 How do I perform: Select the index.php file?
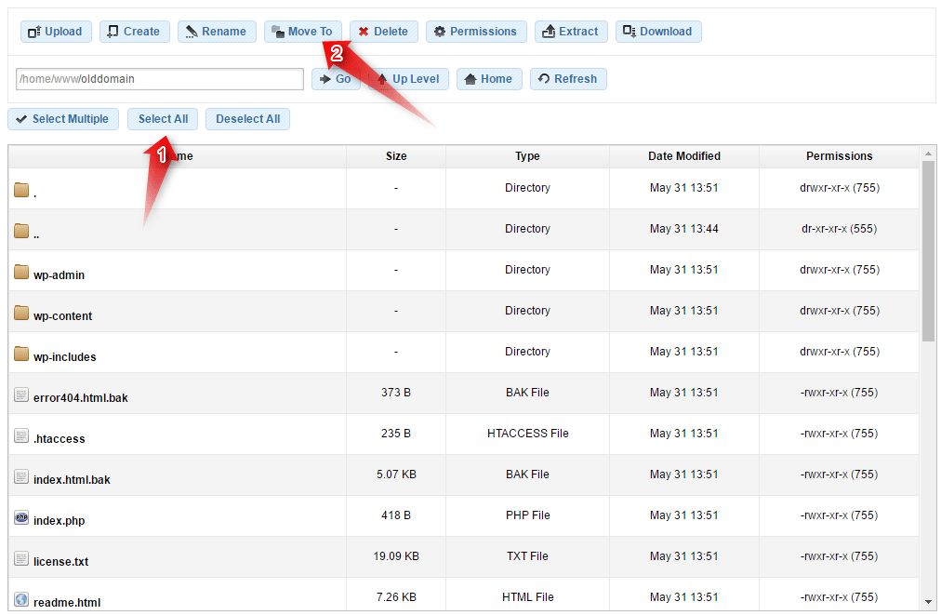pyautogui.click(x=59, y=520)
